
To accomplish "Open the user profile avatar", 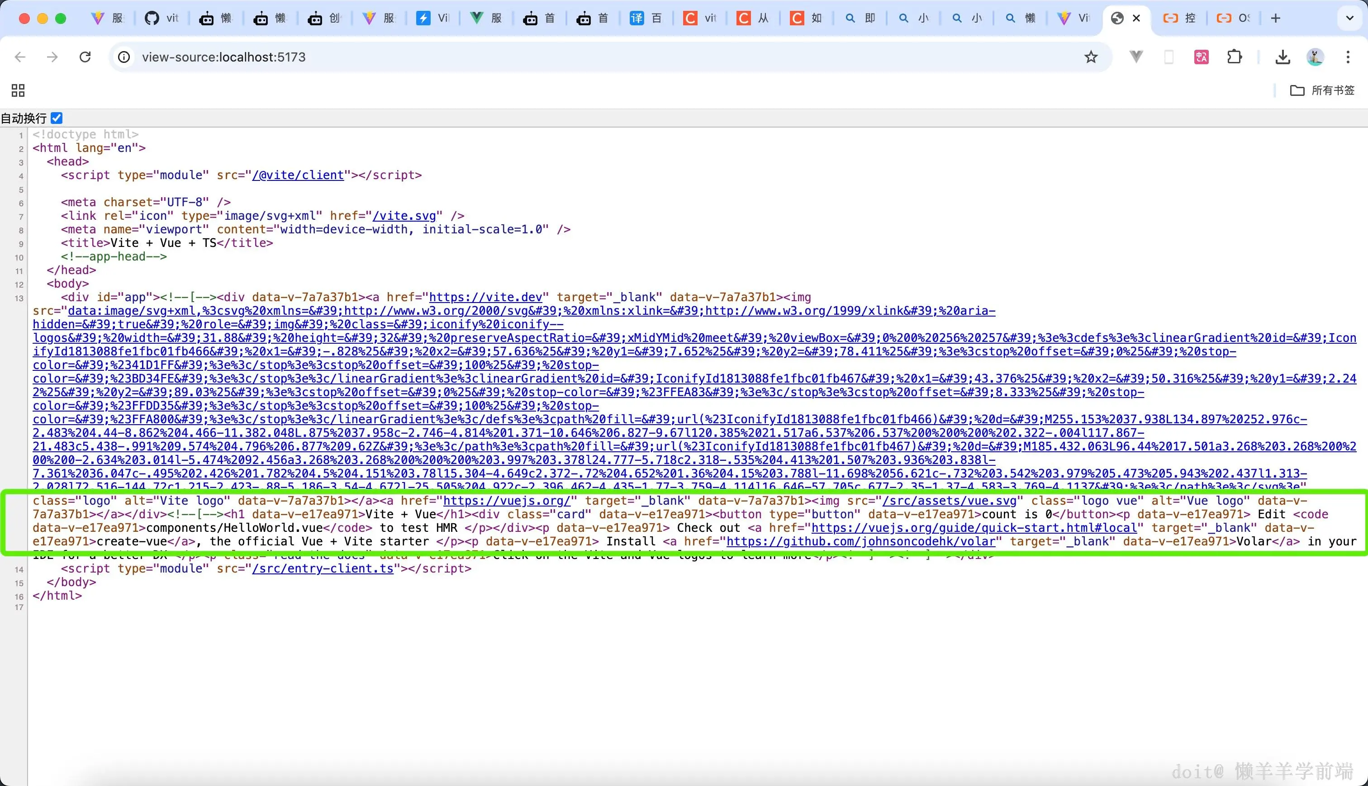I will (1315, 57).
